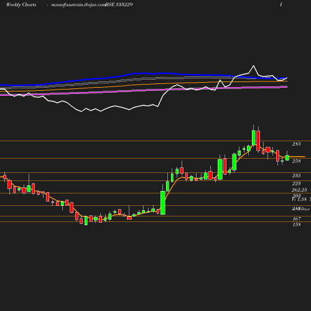Select the 158 price level label
Screen dimensions: 311x311
tap(297, 225)
